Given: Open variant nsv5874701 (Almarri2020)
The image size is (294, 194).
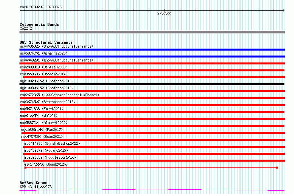Looking at the screenshot, I should click(x=44, y=53).
